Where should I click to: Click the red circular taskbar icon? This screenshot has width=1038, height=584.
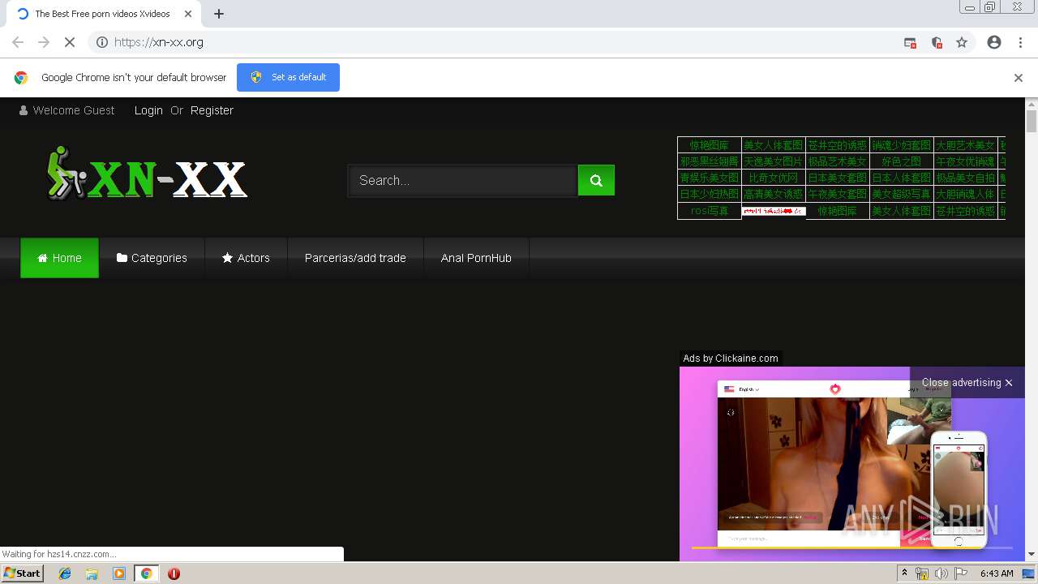pyautogui.click(x=174, y=573)
